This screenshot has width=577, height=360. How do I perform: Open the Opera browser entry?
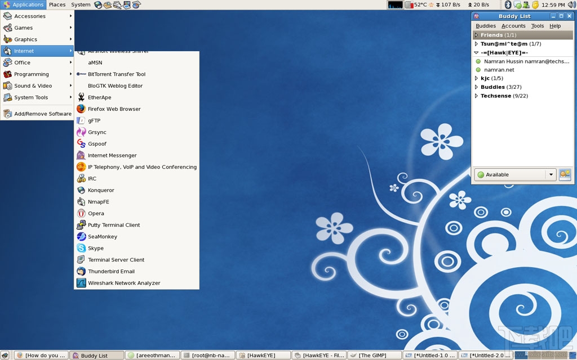(96, 213)
